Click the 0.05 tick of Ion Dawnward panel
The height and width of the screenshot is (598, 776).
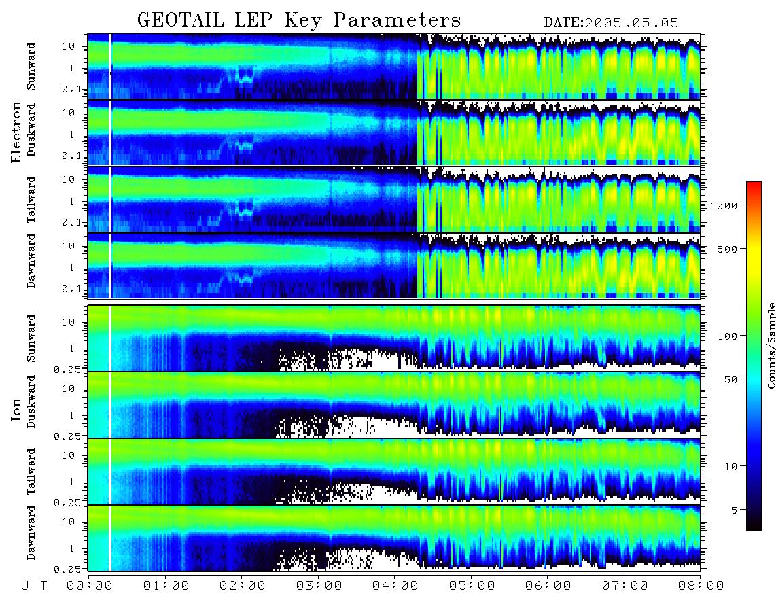click(x=67, y=569)
